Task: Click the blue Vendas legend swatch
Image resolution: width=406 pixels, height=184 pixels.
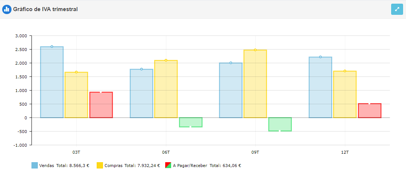Action: coord(34,166)
